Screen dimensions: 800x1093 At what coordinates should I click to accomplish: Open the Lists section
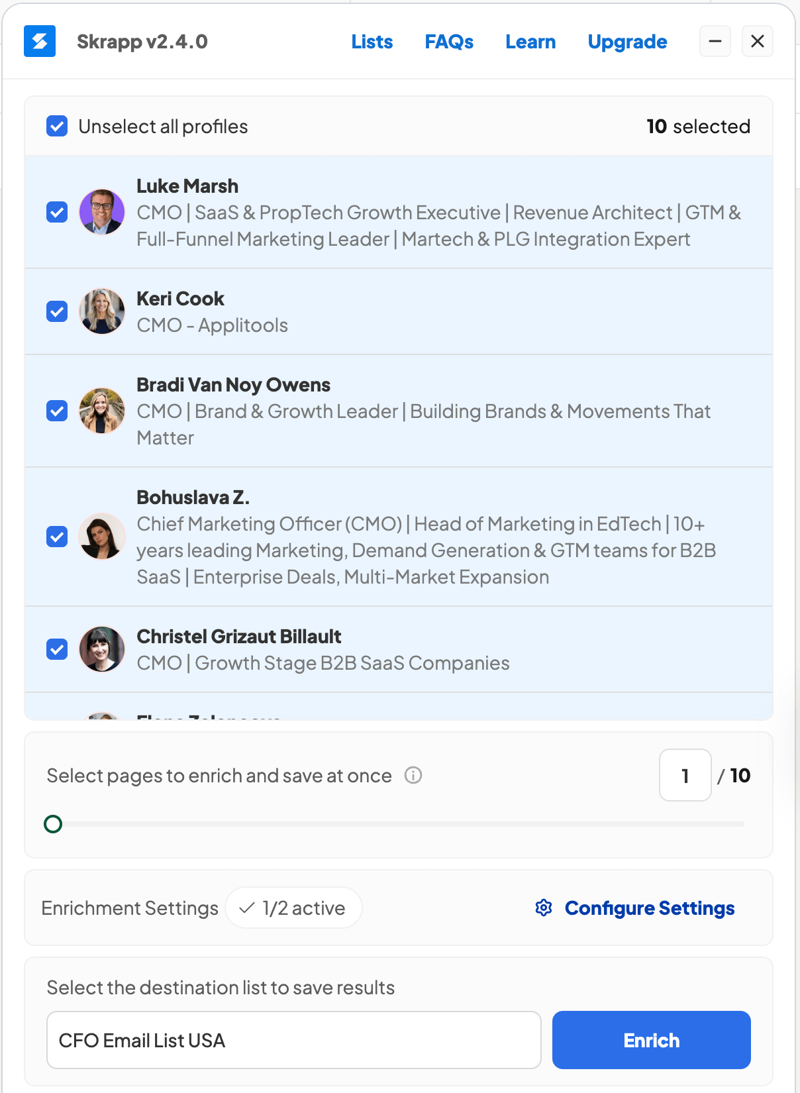point(372,42)
